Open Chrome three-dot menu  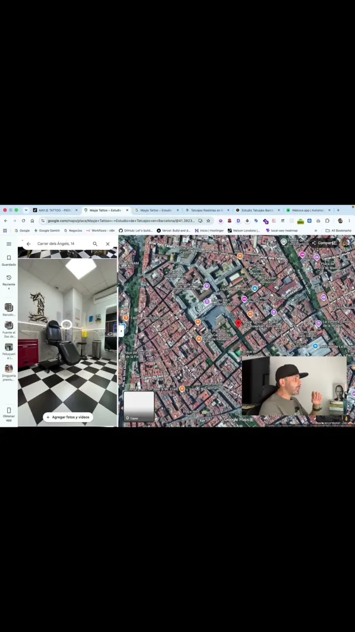click(349, 220)
